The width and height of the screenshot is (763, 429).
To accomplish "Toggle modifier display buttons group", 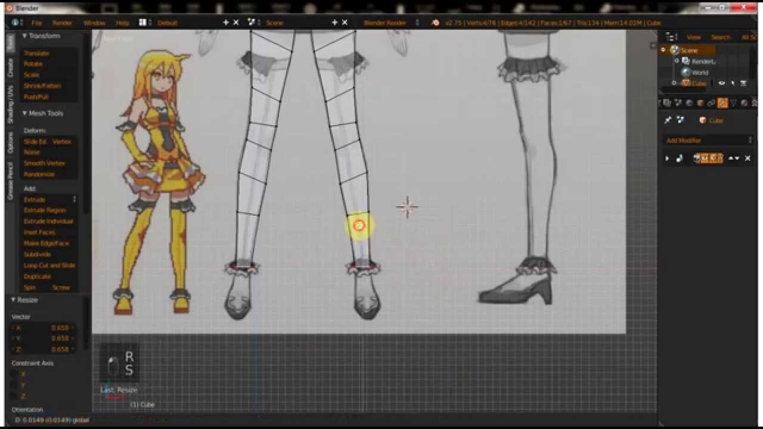I will point(708,158).
